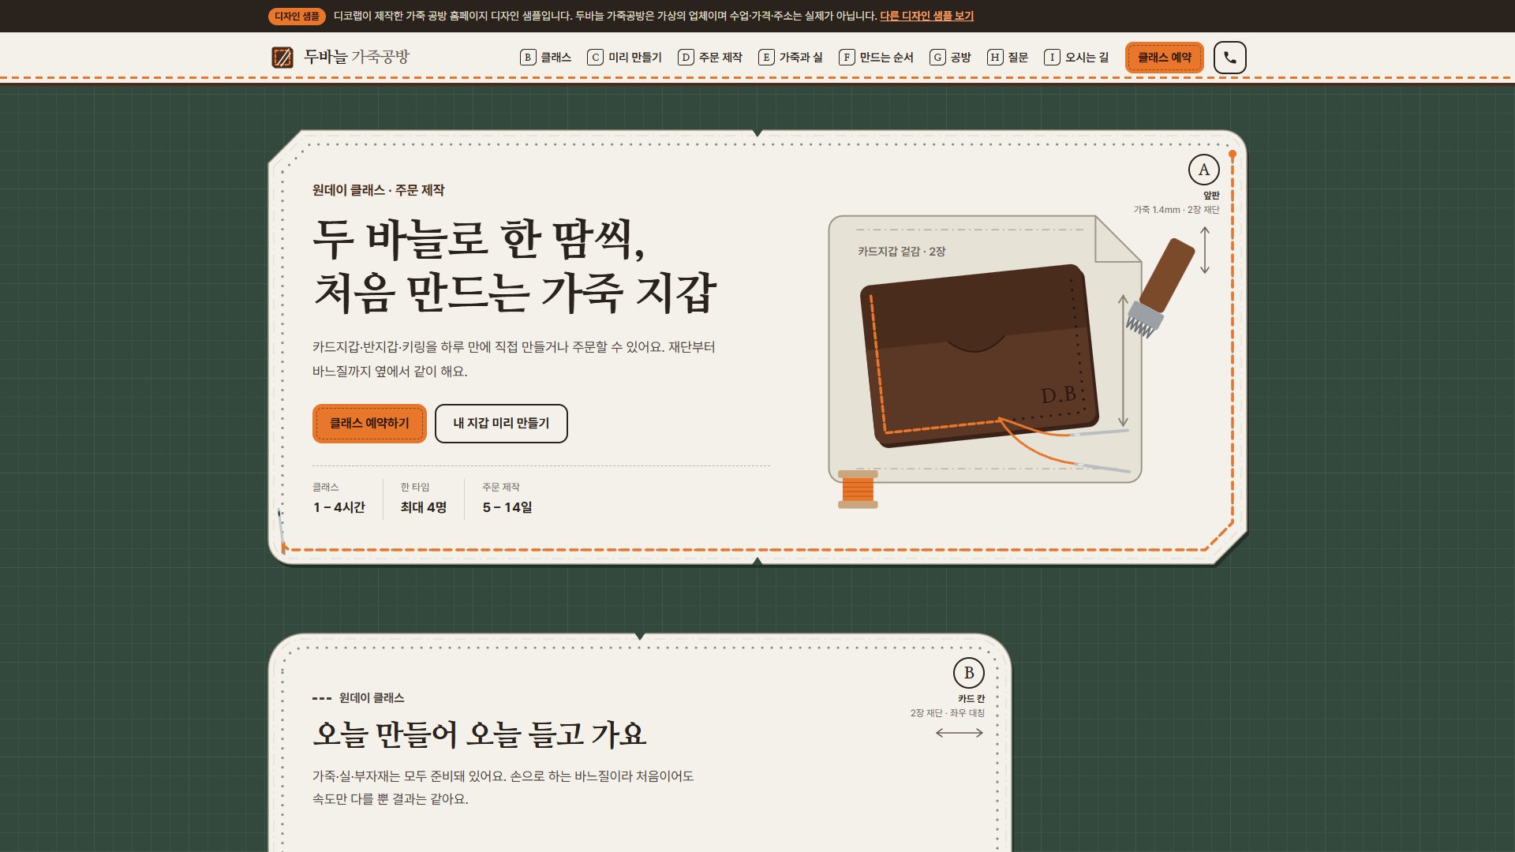Click the 카드 칸 label under marker B
The image size is (1515, 852).
971,699
